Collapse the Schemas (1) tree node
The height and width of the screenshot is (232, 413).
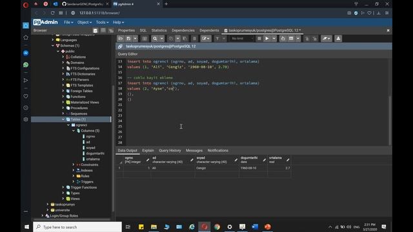coord(53,46)
